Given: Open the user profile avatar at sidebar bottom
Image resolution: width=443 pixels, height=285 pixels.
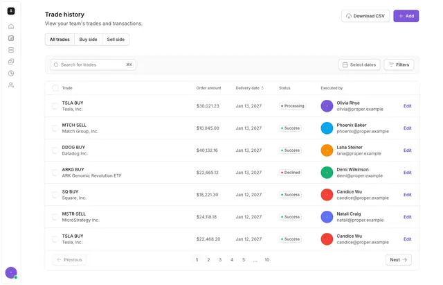Looking at the screenshot, I should [11, 273].
